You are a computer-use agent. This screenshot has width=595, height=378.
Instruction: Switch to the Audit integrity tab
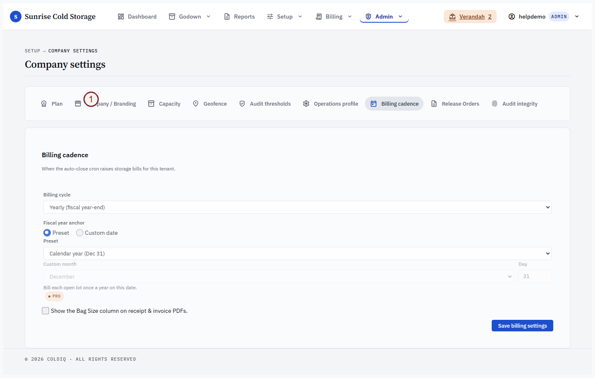(x=514, y=104)
